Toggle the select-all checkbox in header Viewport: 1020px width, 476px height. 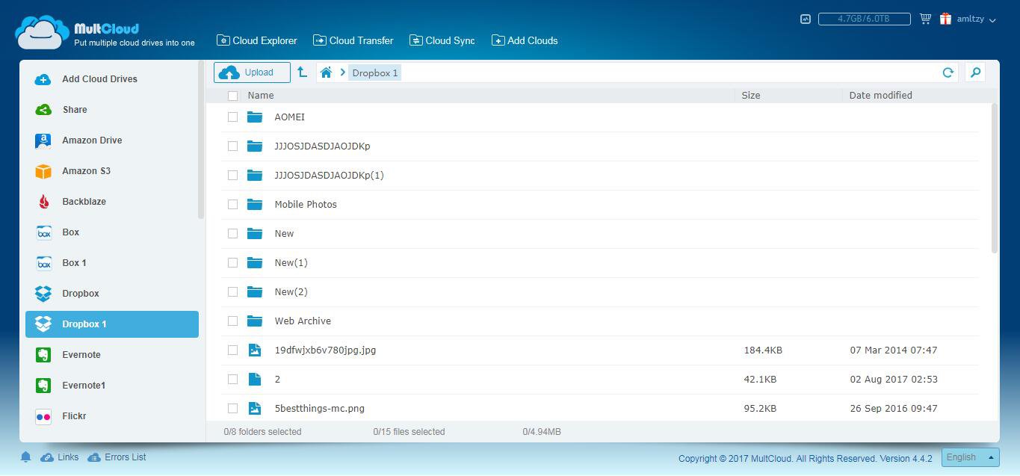(232, 96)
